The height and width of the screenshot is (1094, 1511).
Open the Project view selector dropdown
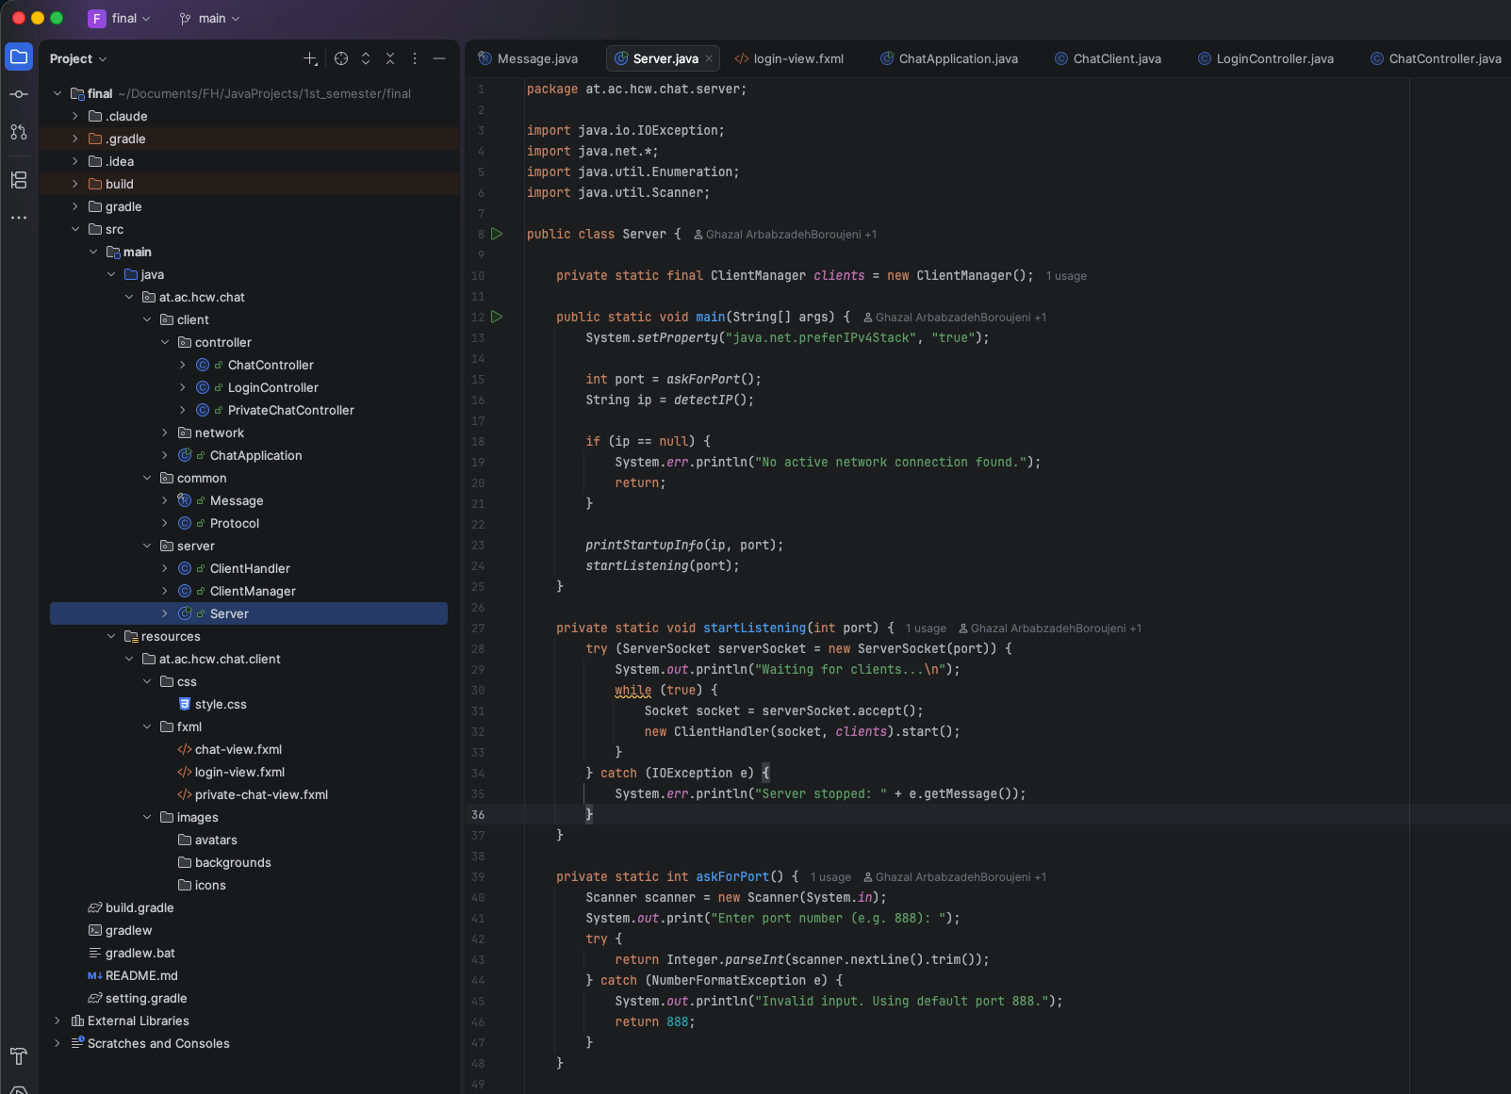78,58
